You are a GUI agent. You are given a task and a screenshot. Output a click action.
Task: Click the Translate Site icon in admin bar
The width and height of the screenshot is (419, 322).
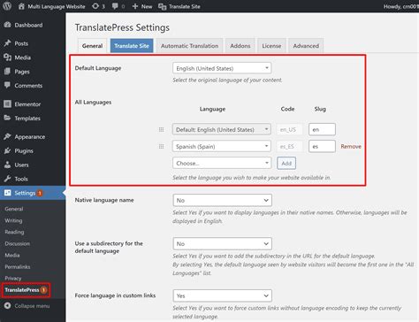pyautogui.click(x=162, y=6)
